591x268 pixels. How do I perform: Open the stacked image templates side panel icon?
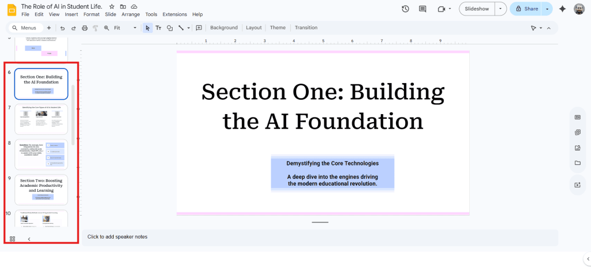(x=577, y=133)
